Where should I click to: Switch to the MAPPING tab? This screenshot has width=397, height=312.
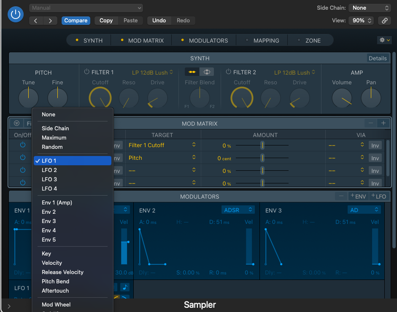coord(262,40)
